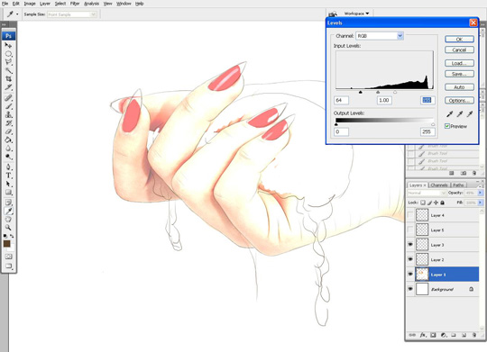Open the Fill slider arrow
Image resolution: width=487 pixels, height=352 pixels.
pos(480,203)
